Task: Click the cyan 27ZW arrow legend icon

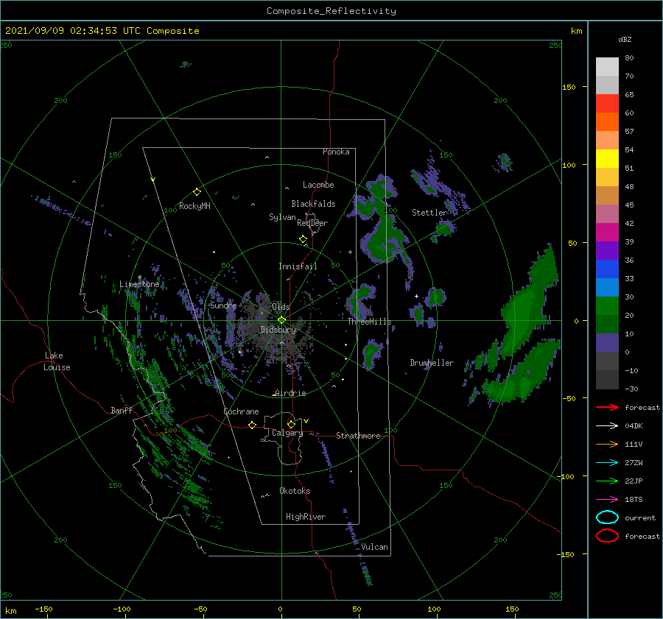Action: tap(607, 463)
